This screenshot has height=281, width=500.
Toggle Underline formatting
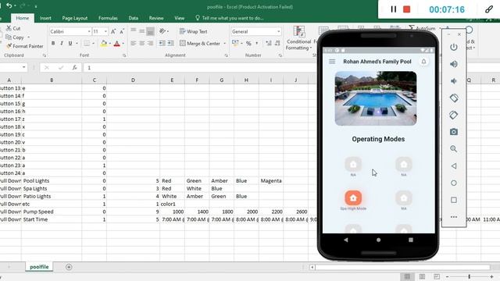coord(70,44)
